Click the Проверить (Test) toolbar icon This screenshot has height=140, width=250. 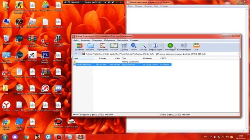(102, 47)
